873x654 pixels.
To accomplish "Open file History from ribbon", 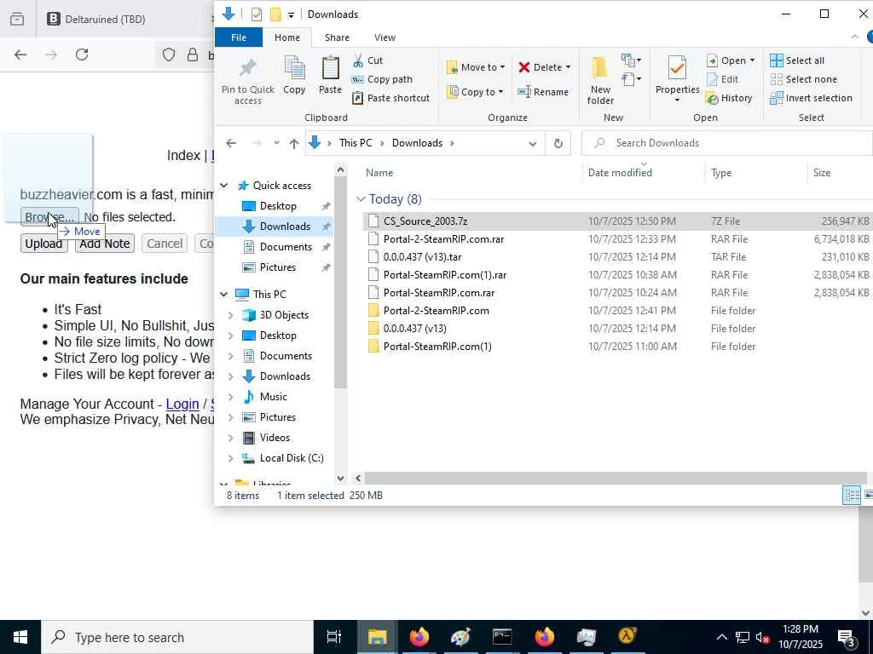I will [x=729, y=98].
